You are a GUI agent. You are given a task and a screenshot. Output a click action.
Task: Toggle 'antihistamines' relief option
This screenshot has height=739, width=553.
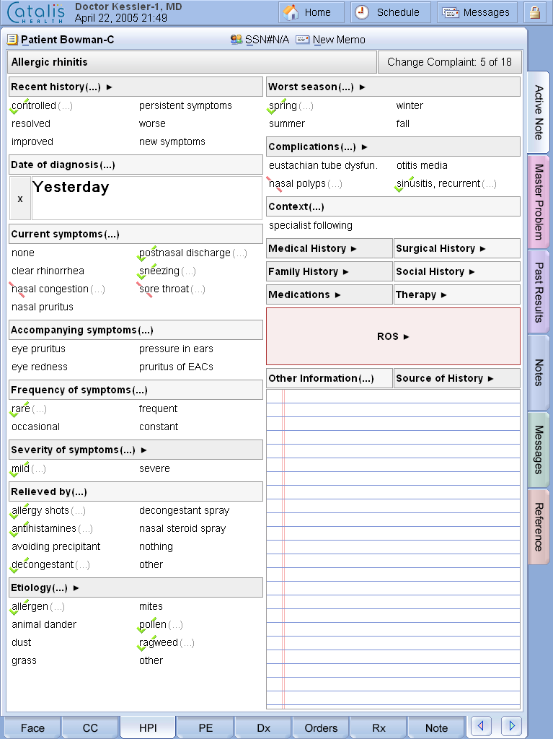pyautogui.click(x=44, y=529)
